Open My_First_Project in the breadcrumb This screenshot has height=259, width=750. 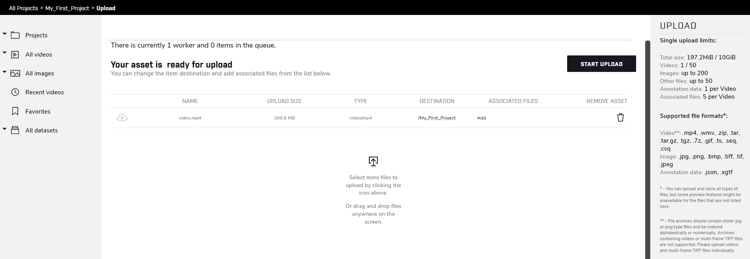pos(67,8)
